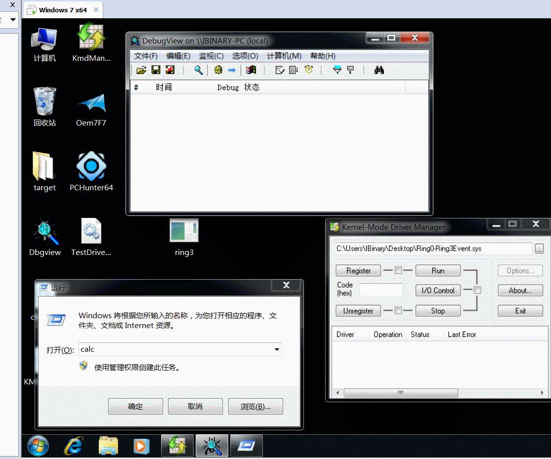Click the Register button in Driver Manager
Viewport: 551px width, 459px height.
pos(358,271)
